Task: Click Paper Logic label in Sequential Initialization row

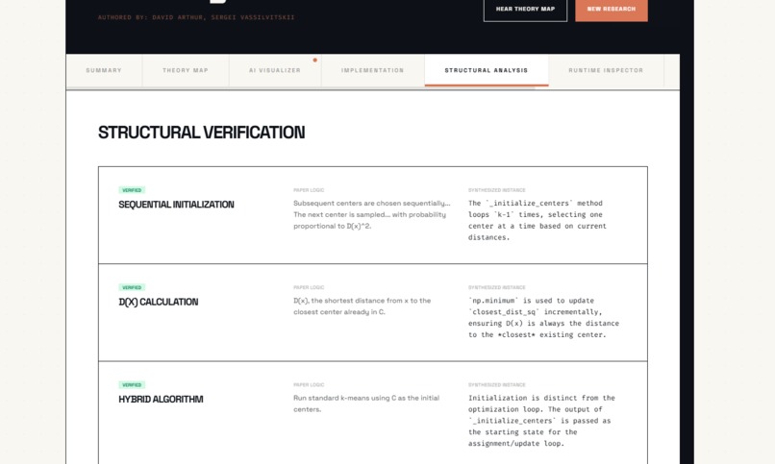Action: pyautogui.click(x=309, y=190)
